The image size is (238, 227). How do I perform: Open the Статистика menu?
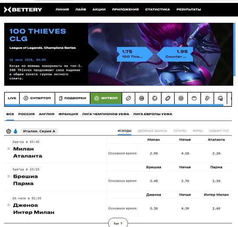click(x=157, y=10)
